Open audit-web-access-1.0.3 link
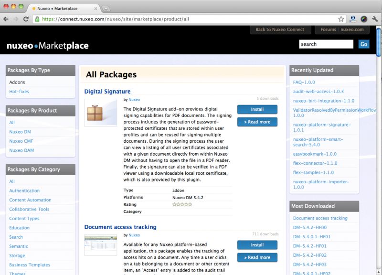Viewport: 382px width, 275px height. tap(318, 91)
